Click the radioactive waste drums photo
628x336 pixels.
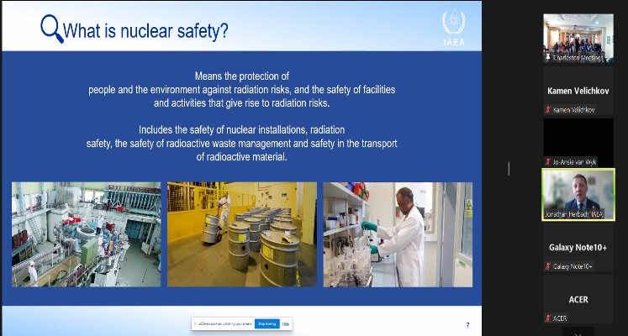click(x=242, y=234)
